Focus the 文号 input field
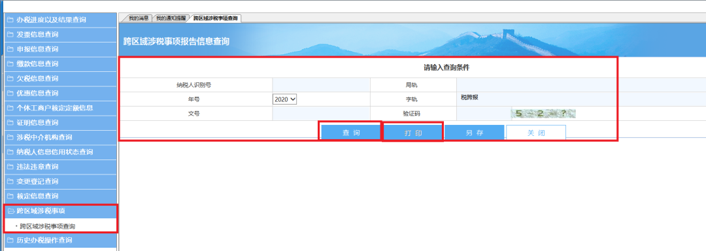This screenshot has width=706, height=251. tap(321, 113)
